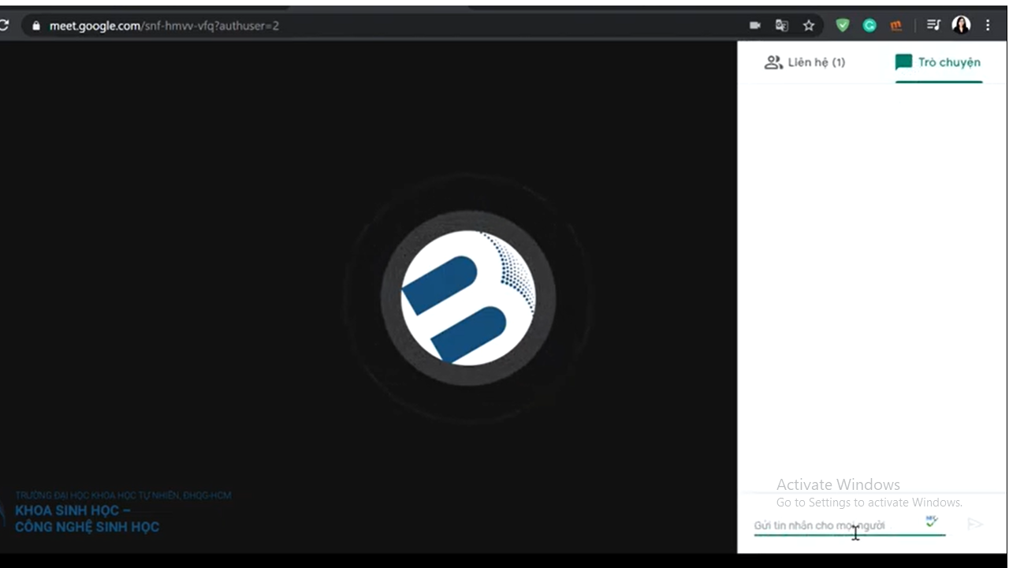Bookmark this page with the star icon
This screenshot has width=1009, height=568.
pos(809,25)
